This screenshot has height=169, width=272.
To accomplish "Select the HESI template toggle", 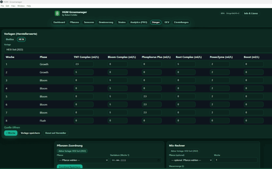I will pos(21,39).
